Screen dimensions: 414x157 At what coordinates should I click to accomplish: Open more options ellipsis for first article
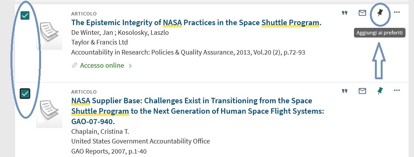[x=397, y=12]
